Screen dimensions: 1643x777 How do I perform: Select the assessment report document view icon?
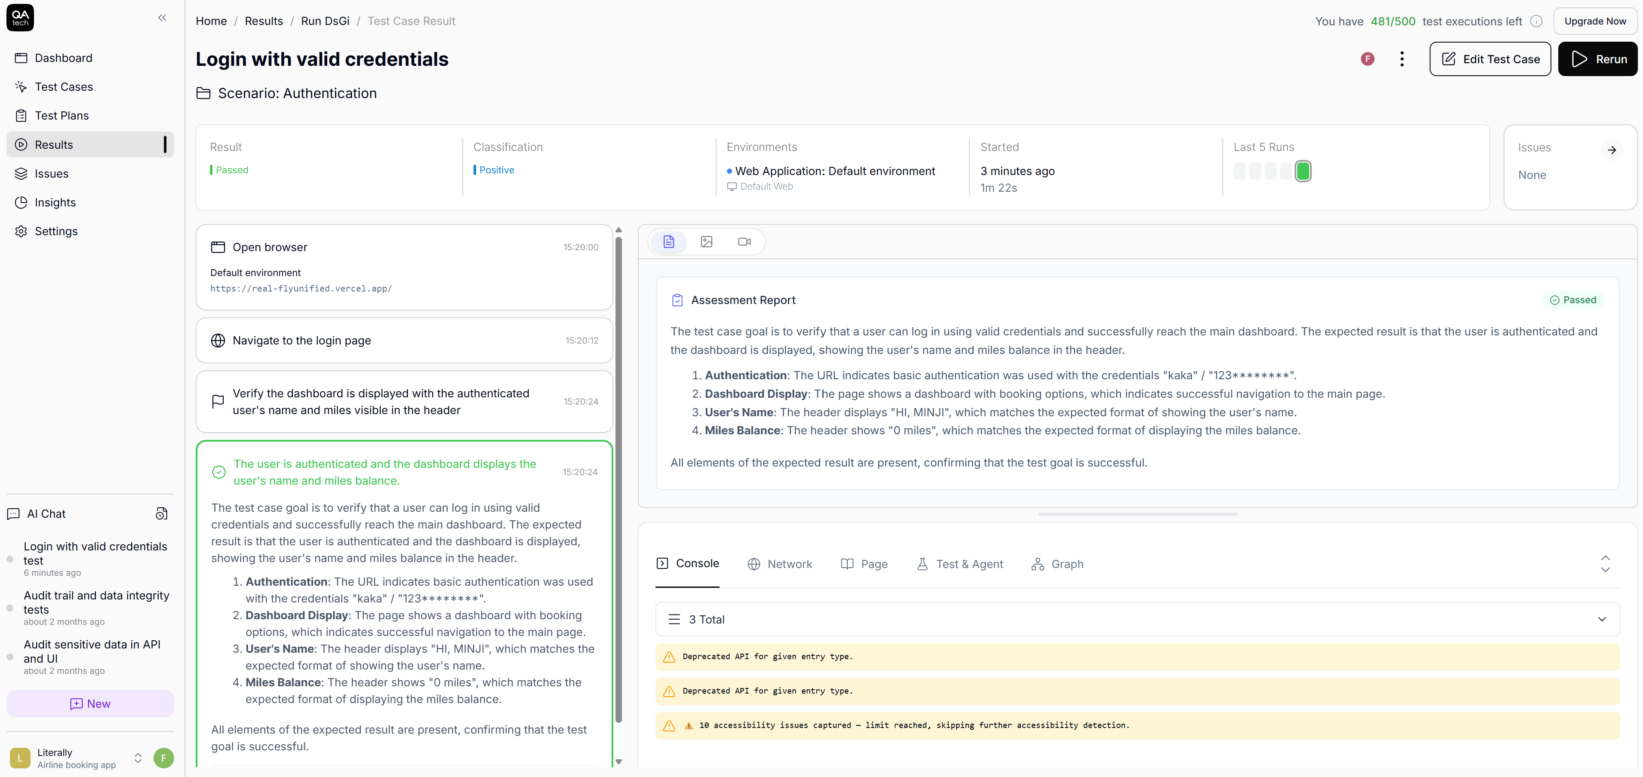[x=668, y=242]
